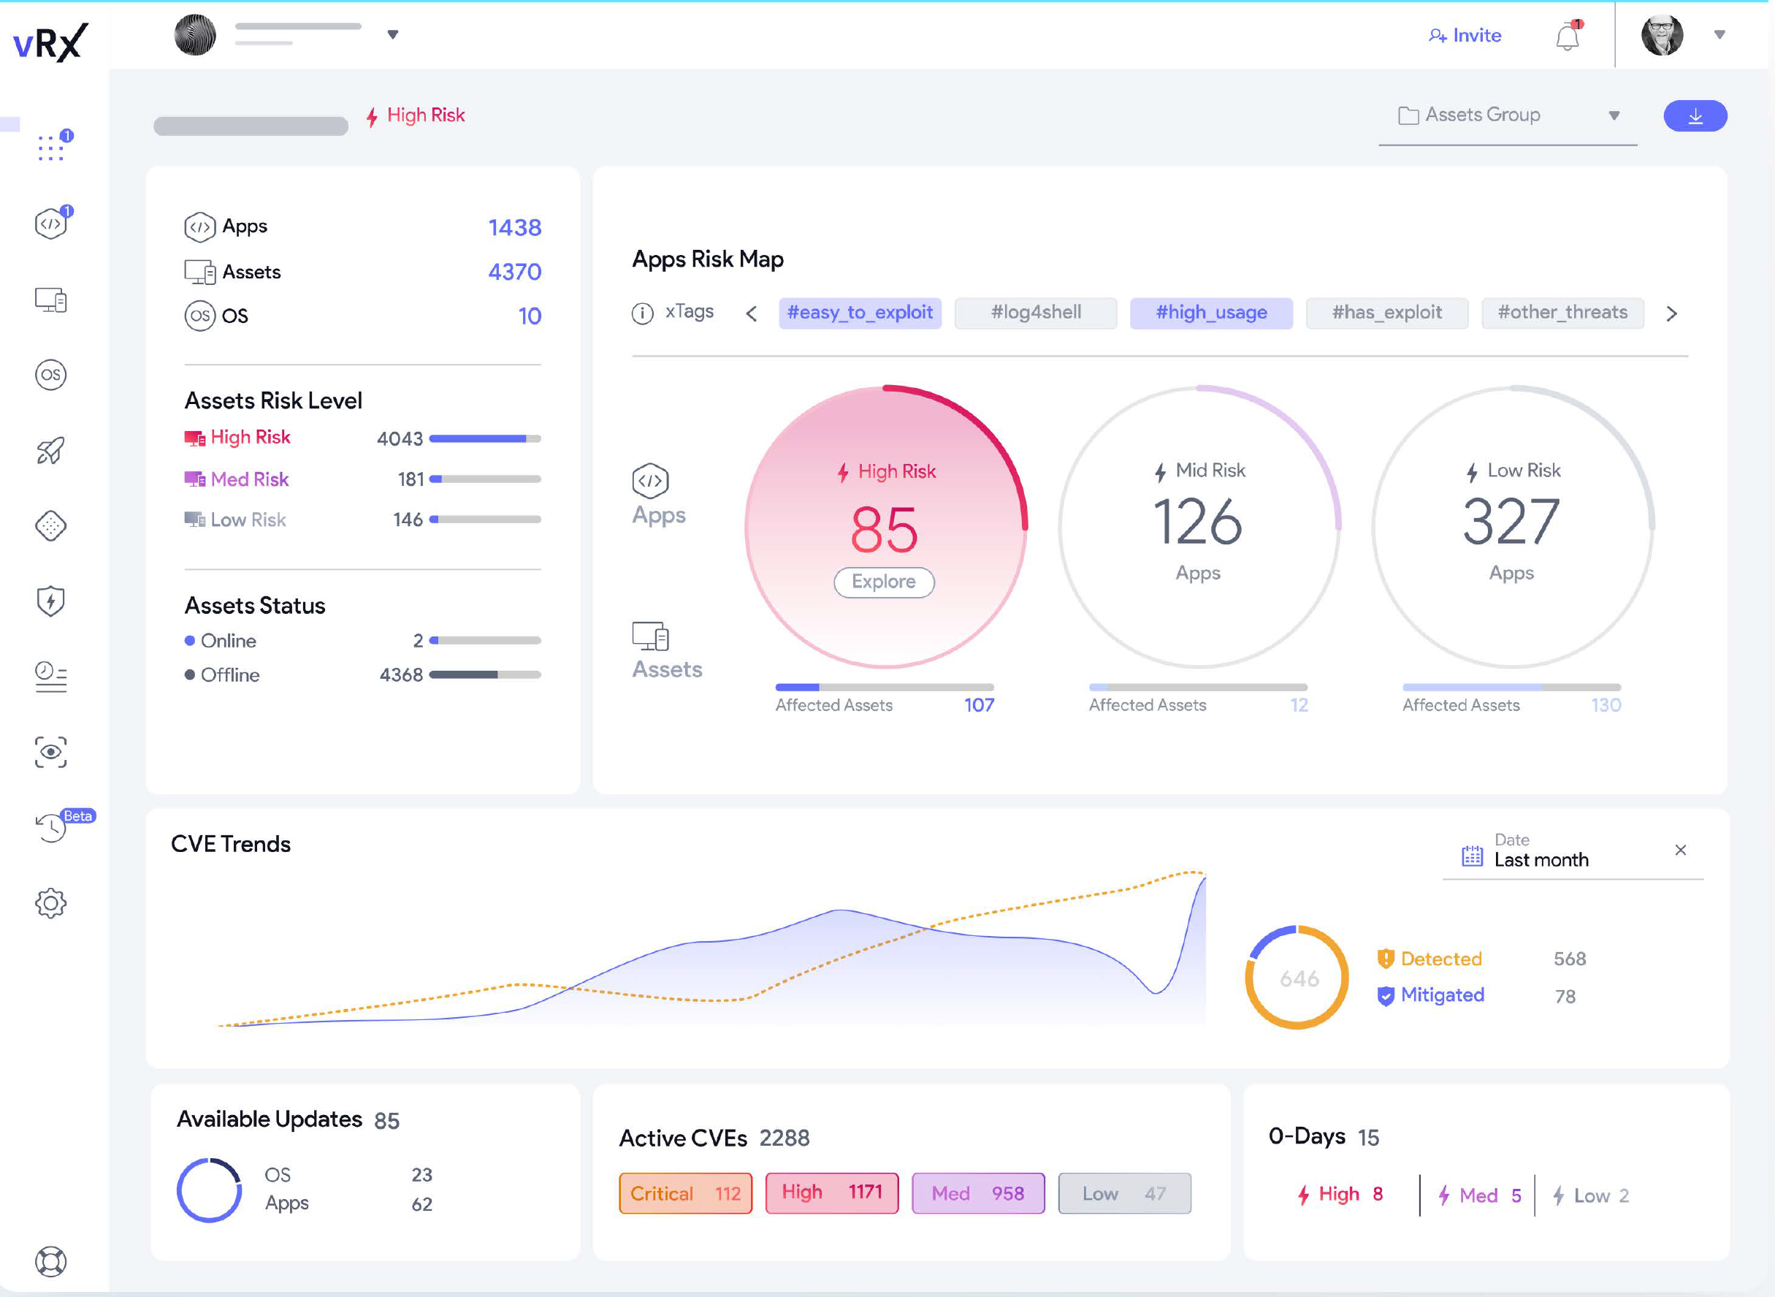This screenshot has width=1775, height=1297.
Task: Open the Assets devices icon in sidebar
Action: click(51, 300)
